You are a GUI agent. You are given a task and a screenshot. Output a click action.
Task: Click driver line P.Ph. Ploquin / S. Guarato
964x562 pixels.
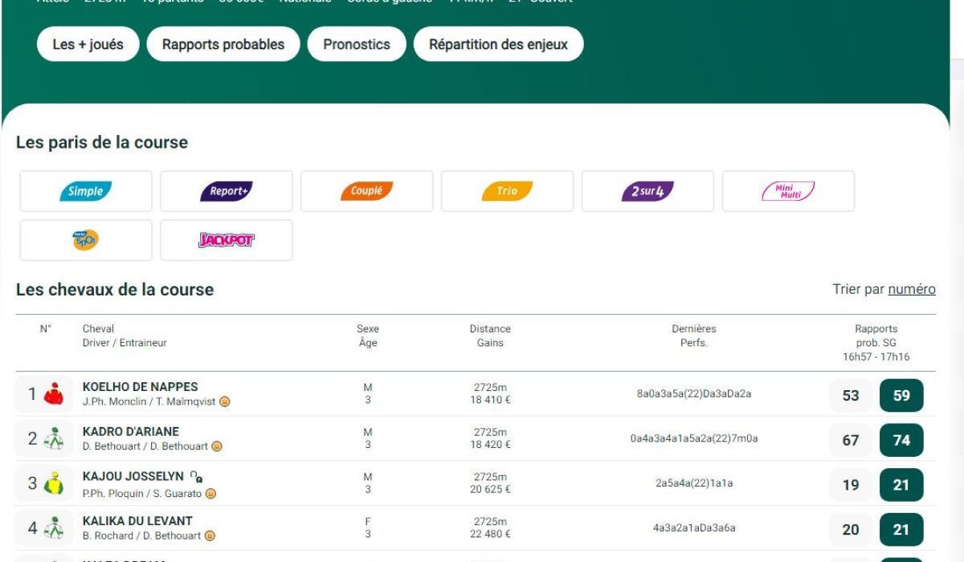pyautogui.click(x=142, y=494)
